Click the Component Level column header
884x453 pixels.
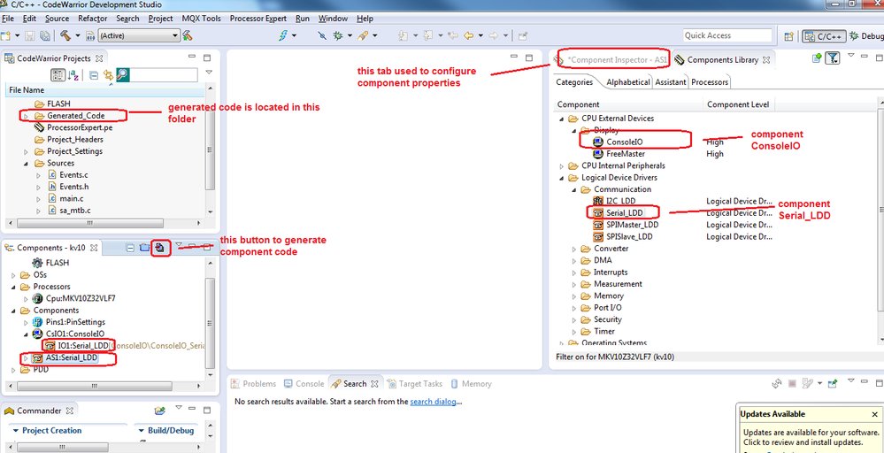click(x=739, y=104)
